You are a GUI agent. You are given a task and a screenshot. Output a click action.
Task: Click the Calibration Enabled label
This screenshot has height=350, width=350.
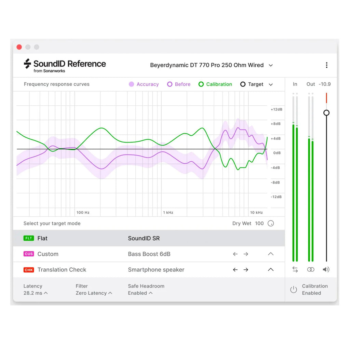pos(315,290)
